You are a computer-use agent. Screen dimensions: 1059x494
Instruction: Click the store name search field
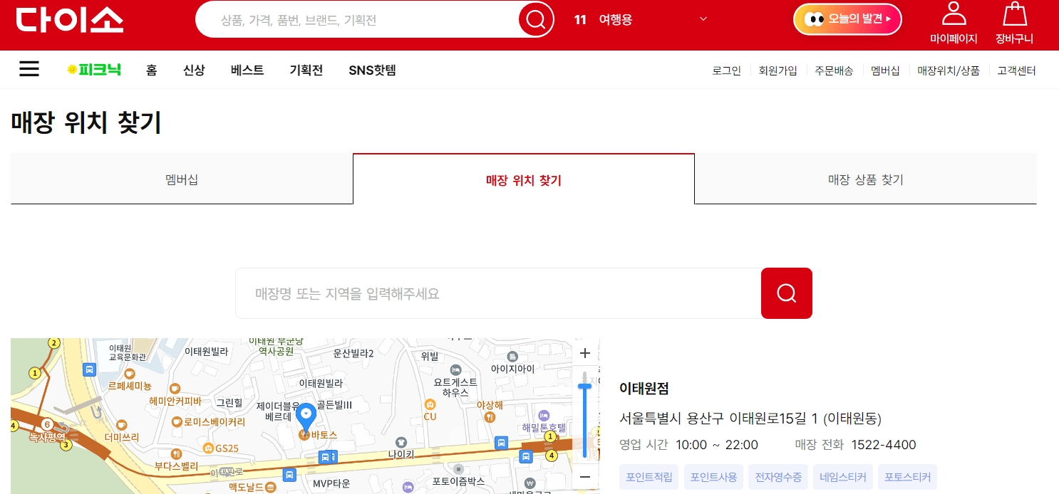[x=498, y=293]
